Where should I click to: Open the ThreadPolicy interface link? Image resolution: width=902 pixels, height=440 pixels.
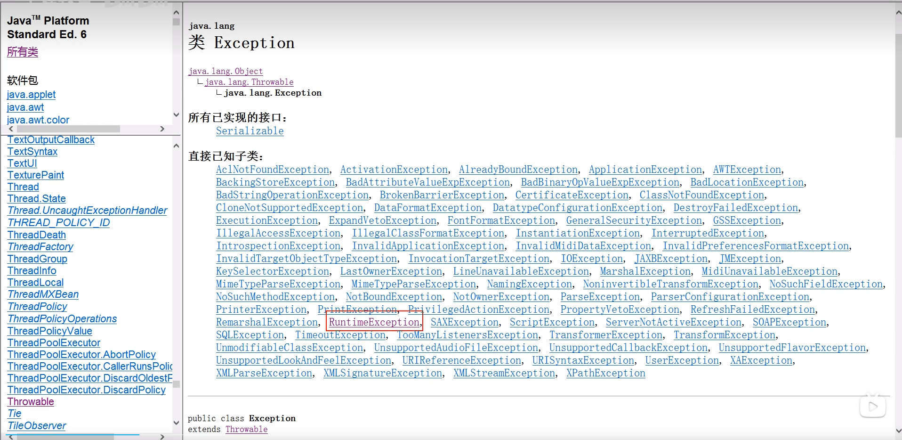click(x=37, y=307)
